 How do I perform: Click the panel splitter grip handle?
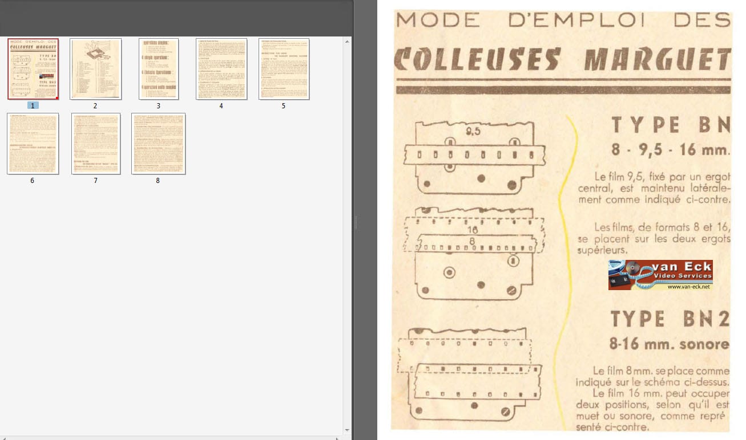tap(356, 222)
